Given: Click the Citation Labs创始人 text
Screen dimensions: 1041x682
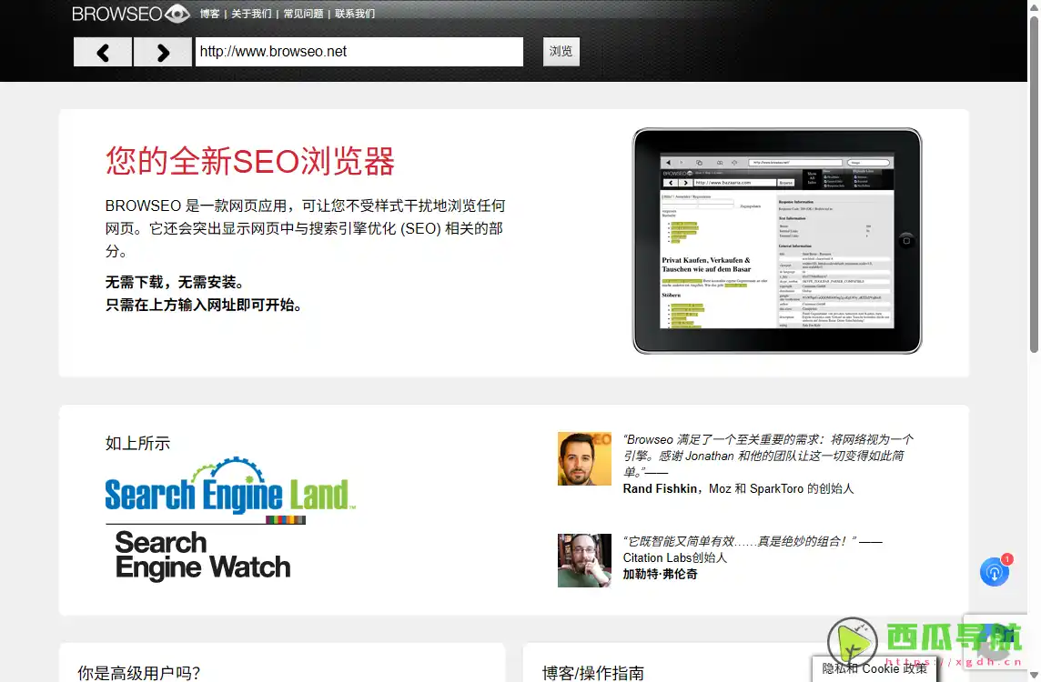Looking at the screenshot, I should coord(674,557).
